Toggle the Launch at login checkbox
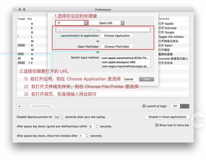 coord(144,106)
